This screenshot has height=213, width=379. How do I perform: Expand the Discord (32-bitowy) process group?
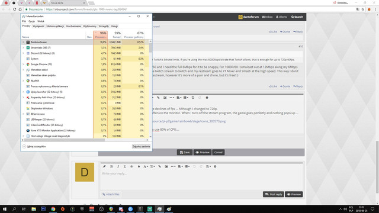(24, 53)
